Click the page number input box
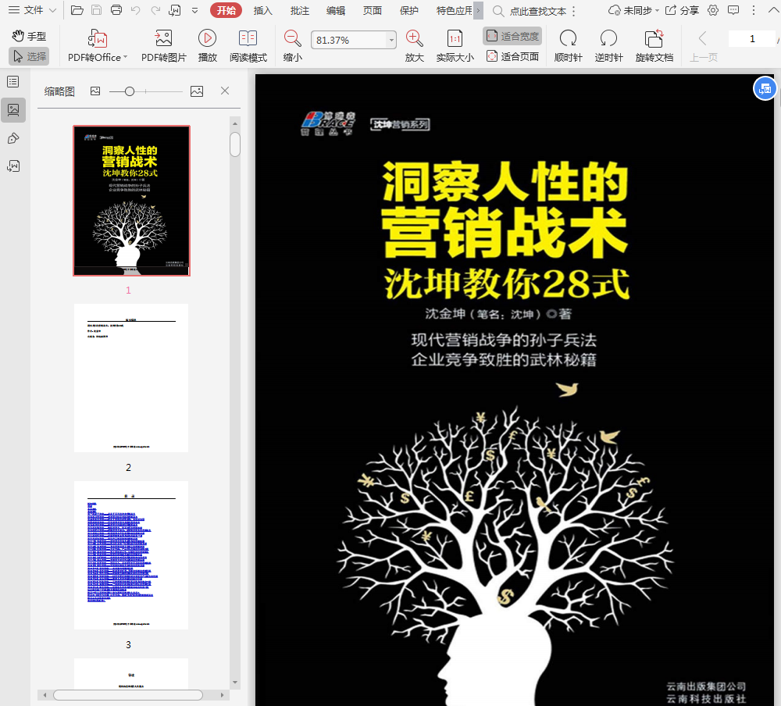Viewport: 781px width, 706px height. coord(752,38)
